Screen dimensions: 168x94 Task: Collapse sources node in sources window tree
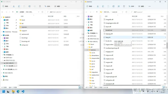tap(87, 50)
